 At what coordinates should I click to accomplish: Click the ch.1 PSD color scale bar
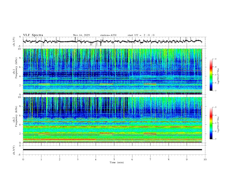[x=211, y=75]
